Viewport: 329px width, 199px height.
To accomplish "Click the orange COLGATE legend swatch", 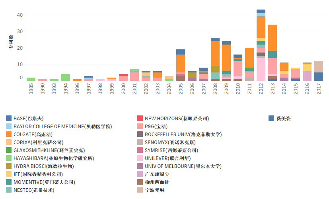I will (9, 134).
